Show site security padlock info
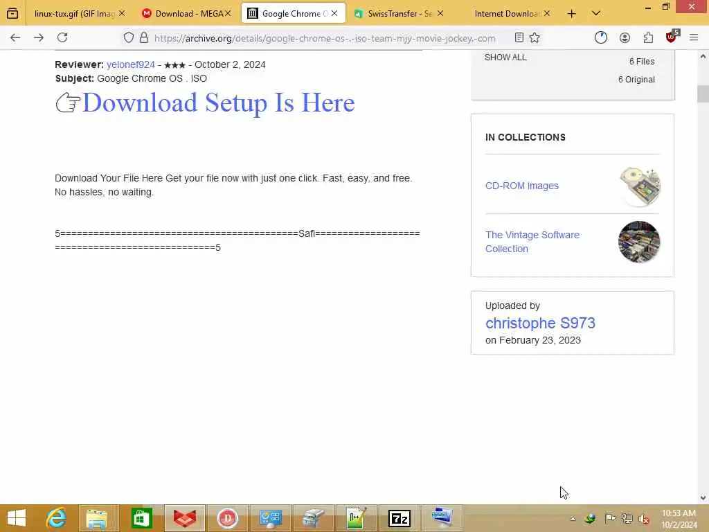 coord(144,37)
